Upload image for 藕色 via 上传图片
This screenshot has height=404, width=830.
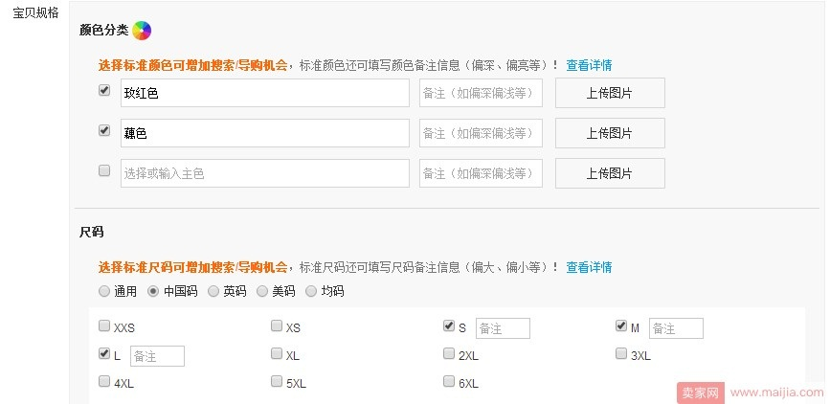click(610, 133)
